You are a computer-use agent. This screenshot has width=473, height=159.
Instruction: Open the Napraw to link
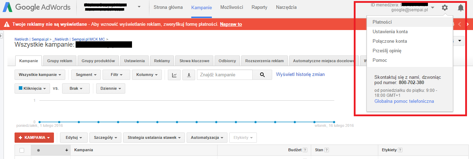coord(231,24)
